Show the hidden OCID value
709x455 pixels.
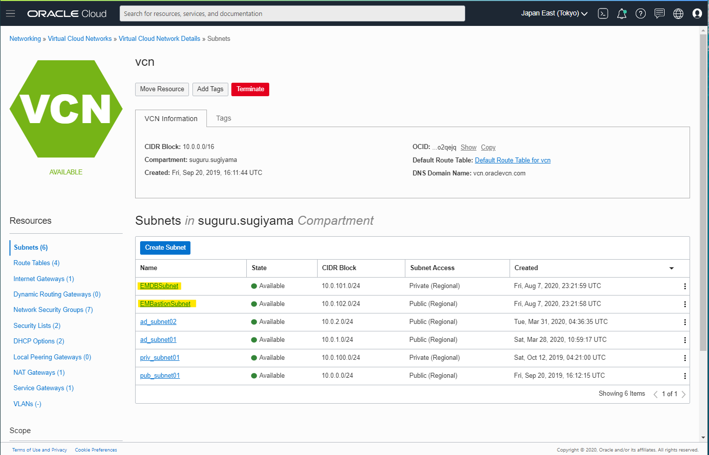(x=468, y=147)
